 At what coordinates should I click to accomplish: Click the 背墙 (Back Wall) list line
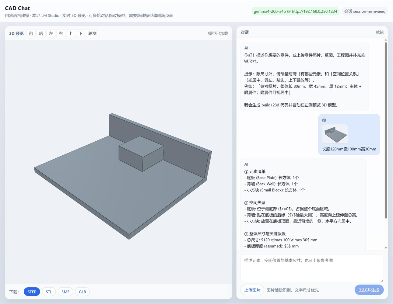(271, 184)
